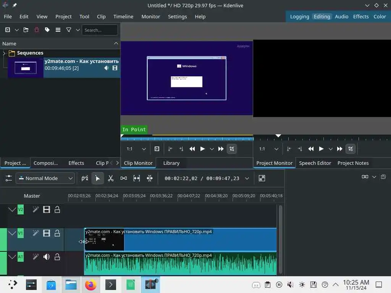This screenshot has height=293, width=391.
Task: Play the clip in Clip Monitor
Action: pyautogui.click(x=202, y=149)
